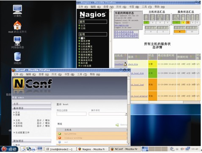
Task: Click the 筛选过滤器 filter input field
Action: pyautogui.click(x=72, y=114)
